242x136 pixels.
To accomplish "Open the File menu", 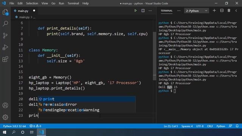I will tap(12, 3).
